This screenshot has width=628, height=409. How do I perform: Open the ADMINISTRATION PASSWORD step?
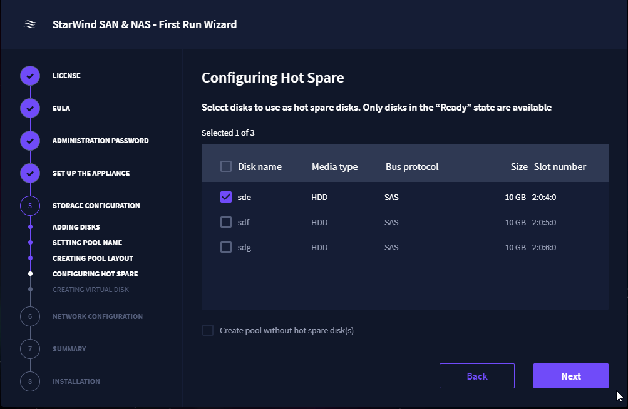coord(101,141)
